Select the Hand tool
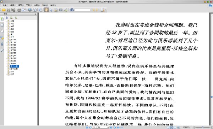Screen dimensions: 213x129 click(x=46, y=10)
